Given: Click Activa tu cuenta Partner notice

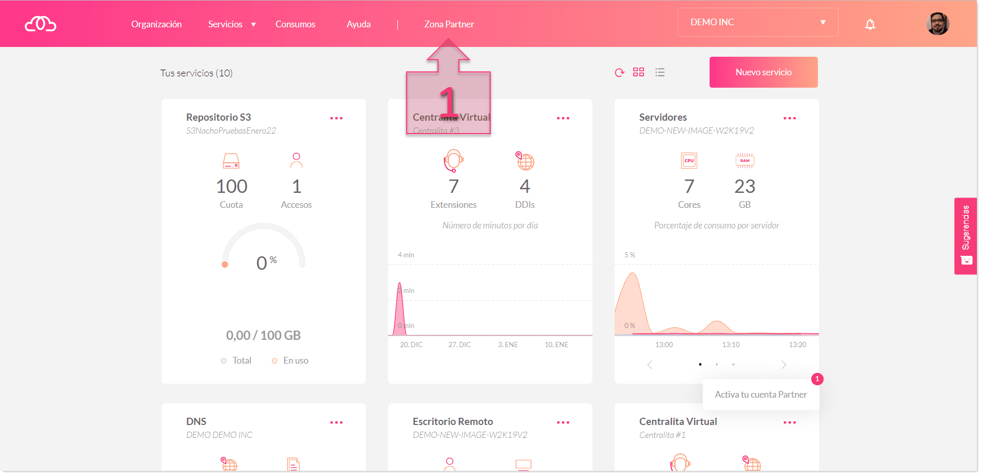Looking at the screenshot, I should tap(761, 395).
